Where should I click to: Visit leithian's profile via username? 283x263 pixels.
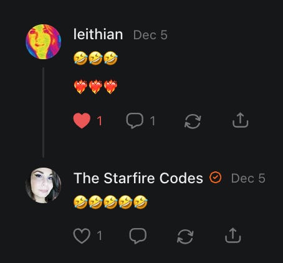pos(98,34)
